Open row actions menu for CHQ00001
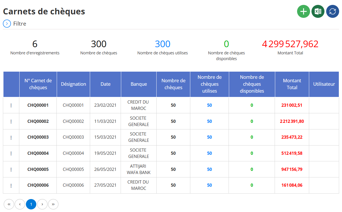The width and height of the screenshot is (342, 212). pos(11,105)
